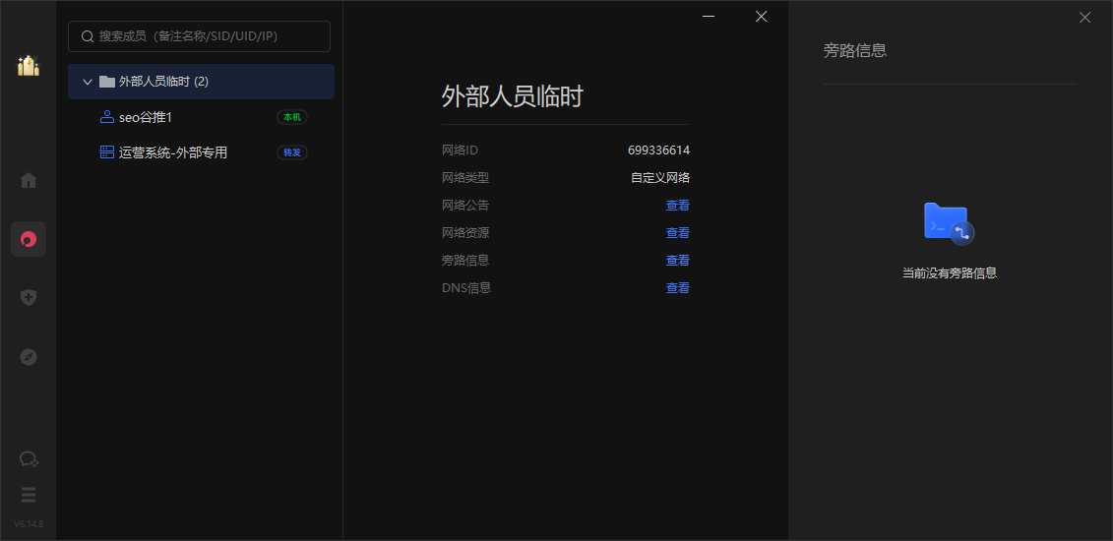Select the red network icon in sidebar
The image size is (1113, 541).
pos(29,239)
